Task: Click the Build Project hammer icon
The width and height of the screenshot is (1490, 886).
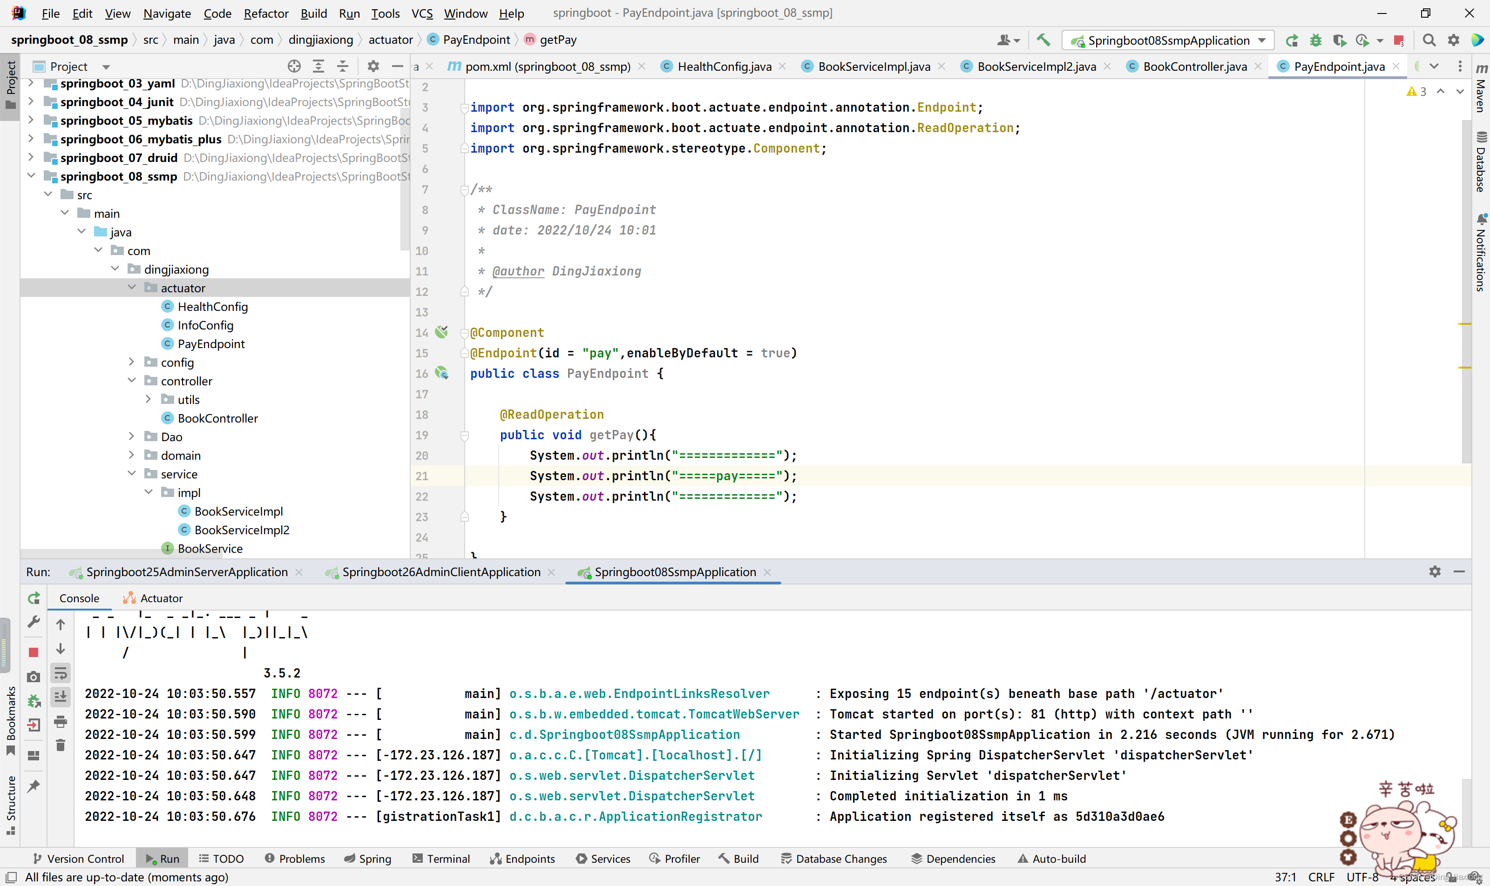Action: pyautogui.click(x=1043, y=40)
